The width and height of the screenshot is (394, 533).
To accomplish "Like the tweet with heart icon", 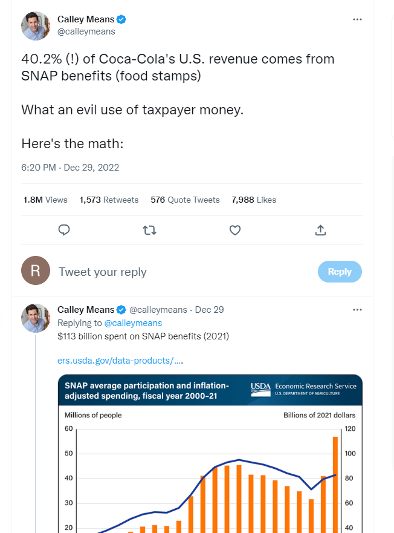I will (235, 230).
